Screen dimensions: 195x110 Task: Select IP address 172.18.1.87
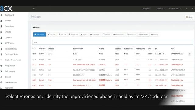point(160,54)
